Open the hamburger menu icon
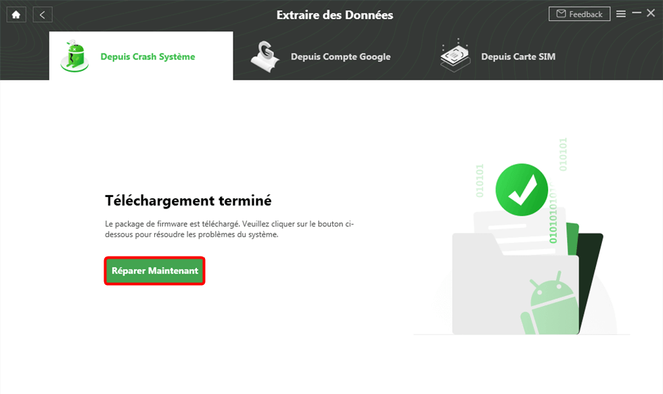 click(620, 14)
